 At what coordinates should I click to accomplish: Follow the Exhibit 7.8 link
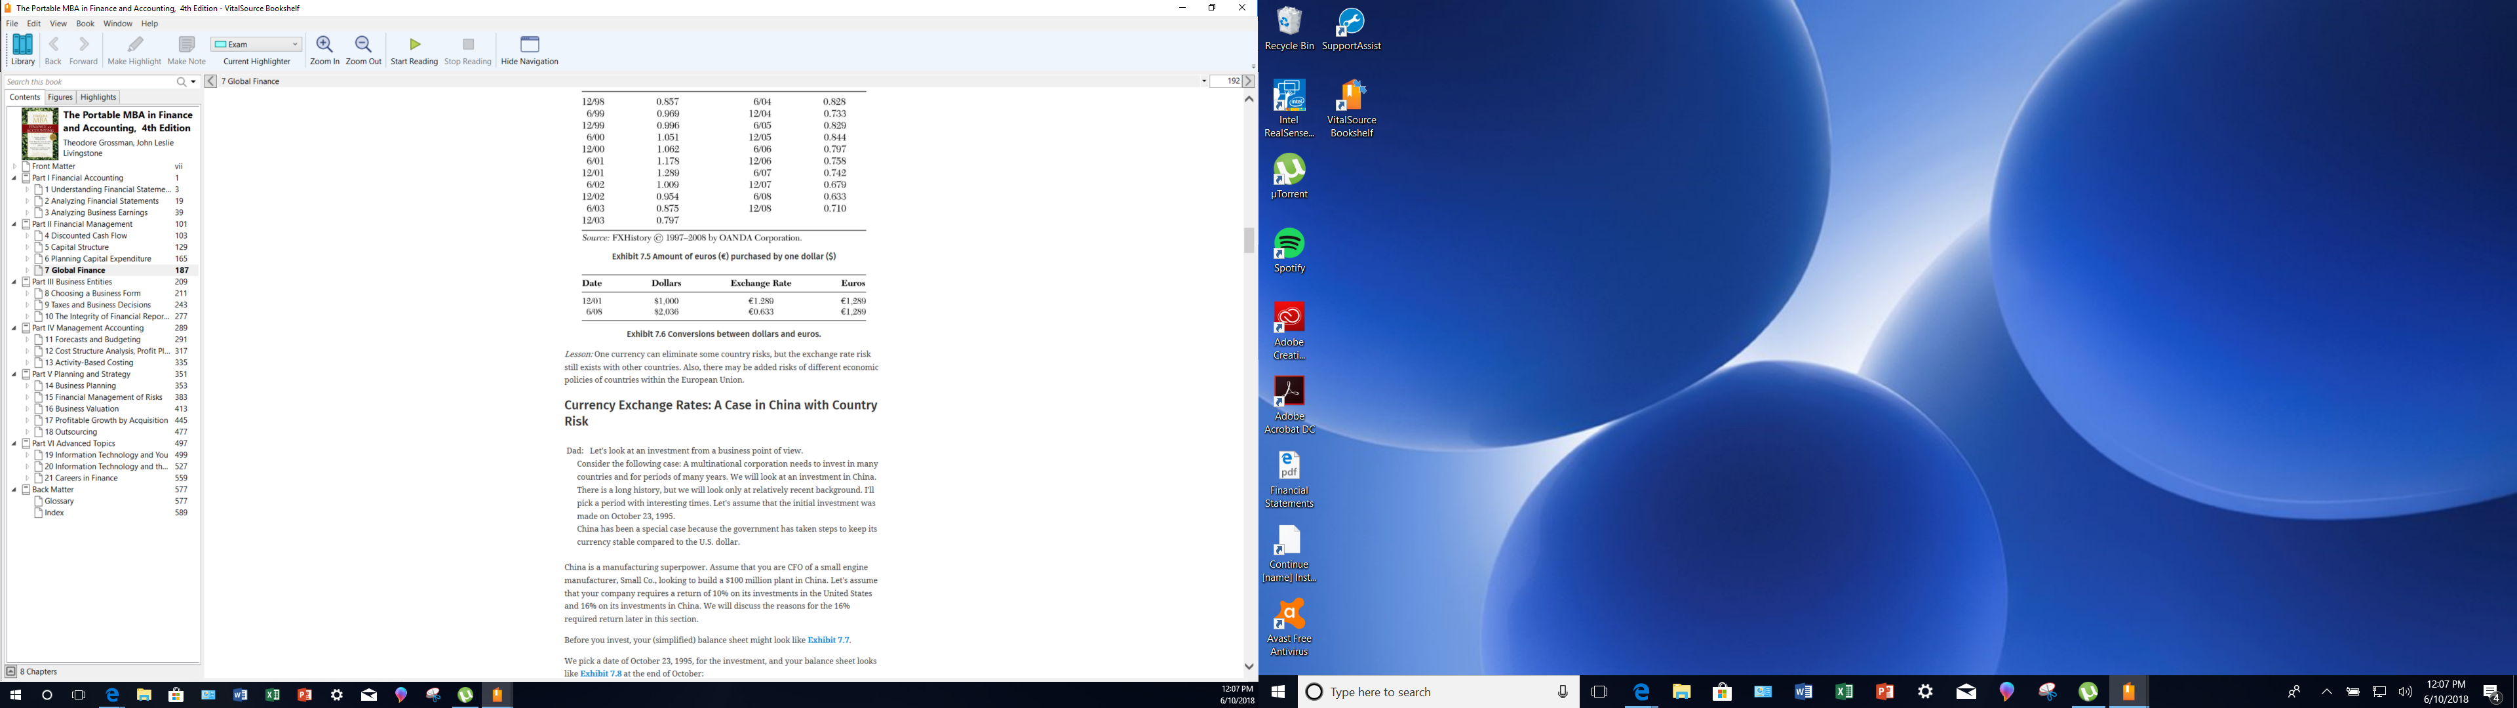point(601,674)
